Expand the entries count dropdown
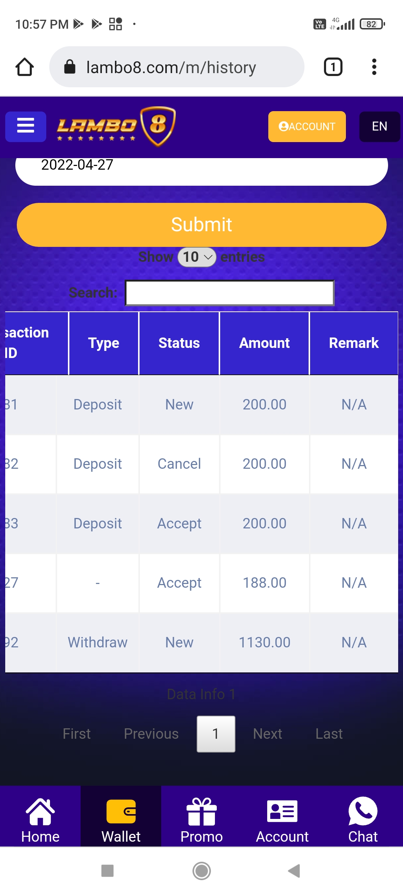 197,257
